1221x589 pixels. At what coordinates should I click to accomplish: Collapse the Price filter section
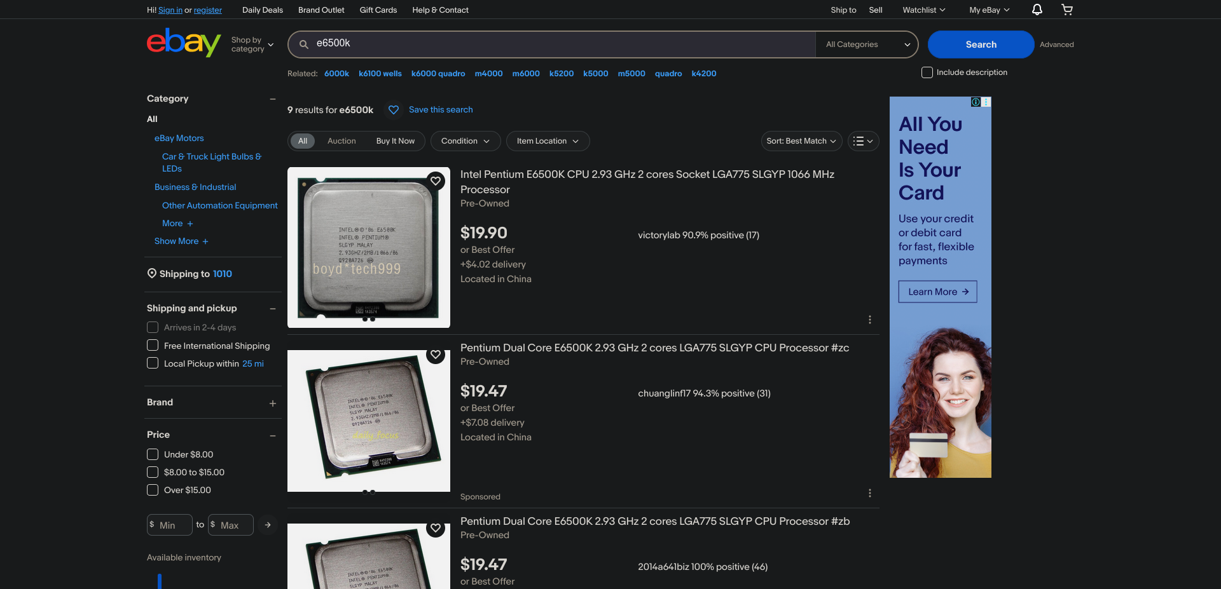pyautogui.click(x=273, y=436)
